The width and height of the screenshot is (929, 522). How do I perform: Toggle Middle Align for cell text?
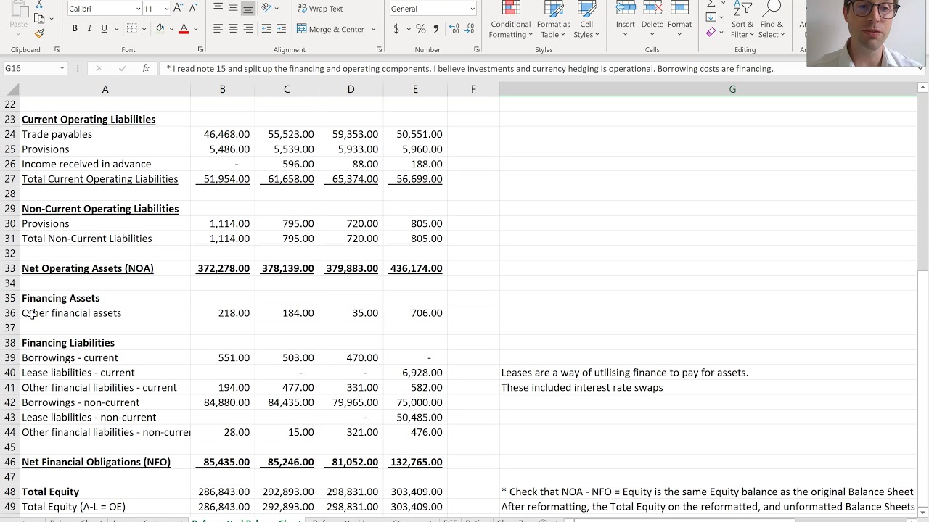click(x=233, y=8)
